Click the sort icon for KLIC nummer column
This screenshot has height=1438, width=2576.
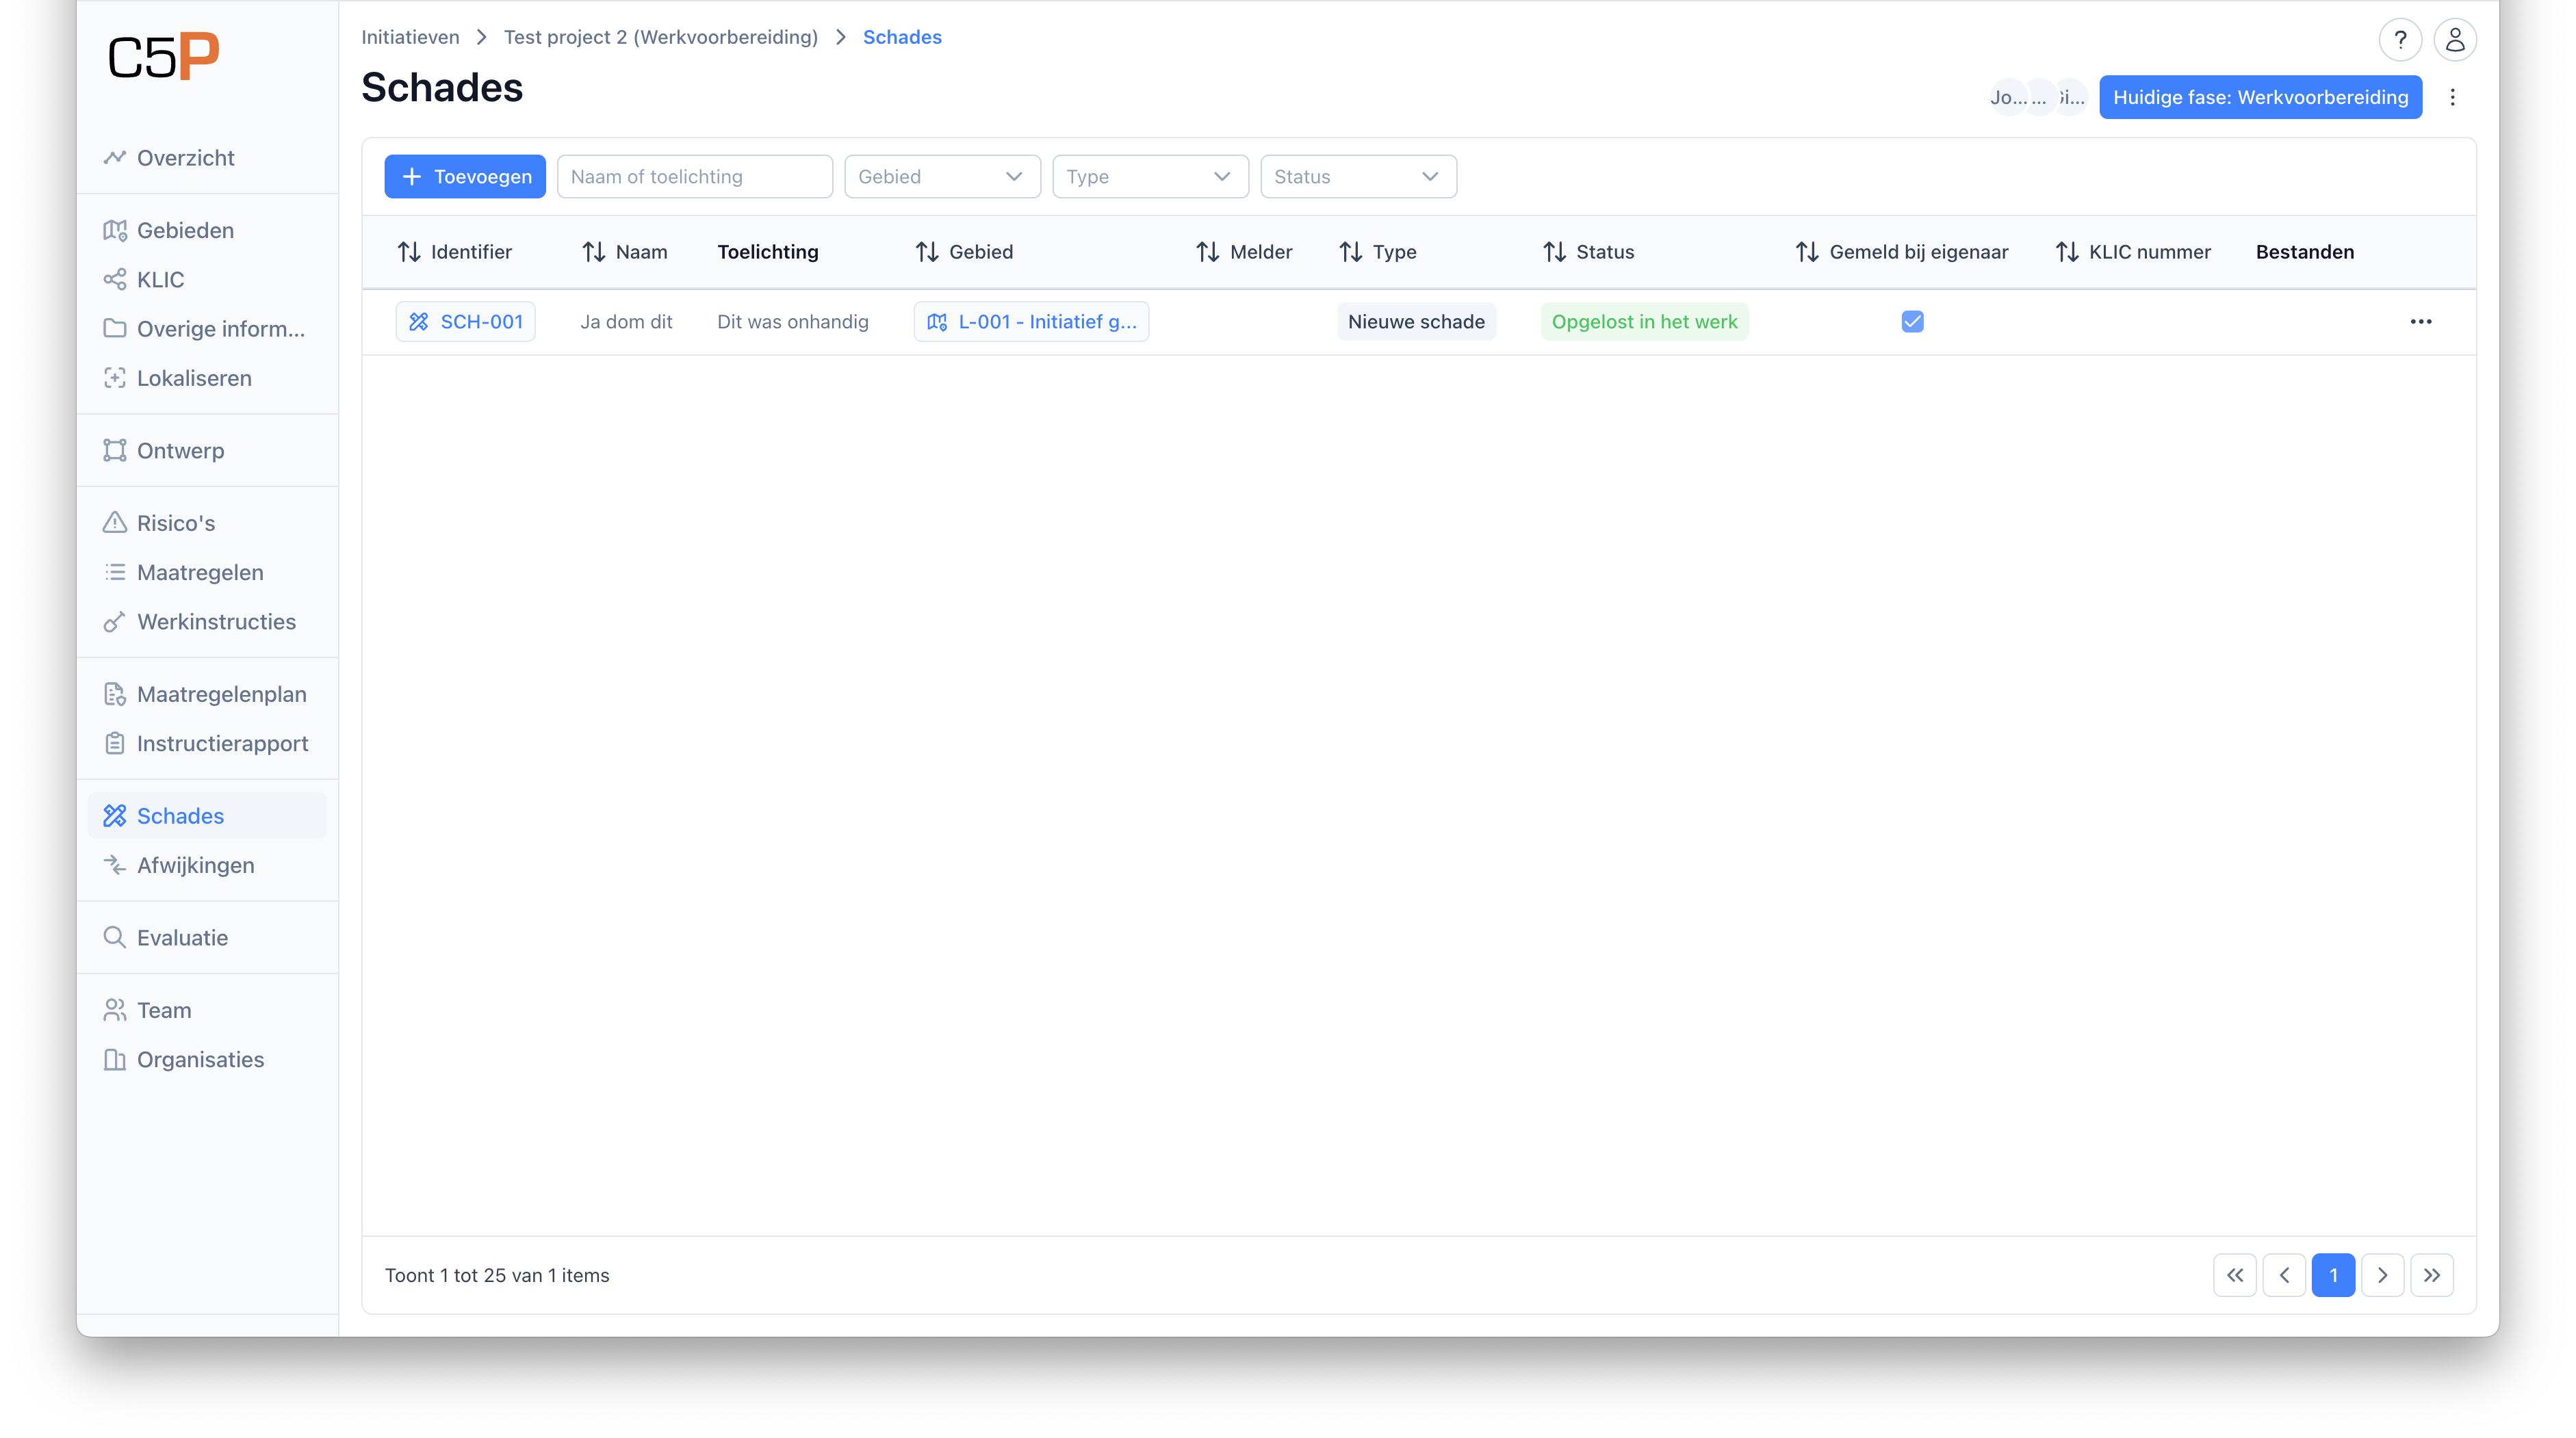pyautogui.click(x=2066, y=252)
